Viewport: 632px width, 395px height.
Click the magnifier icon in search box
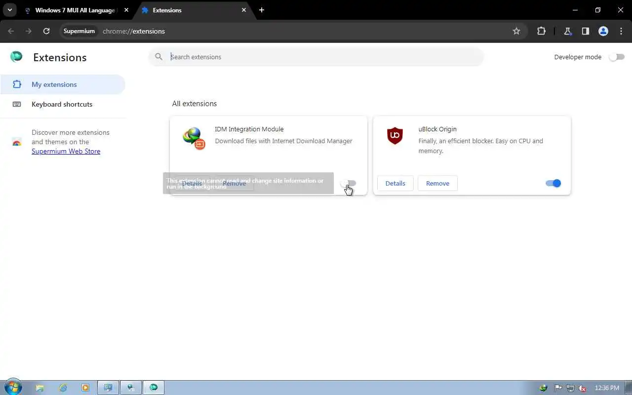point(158,57)
